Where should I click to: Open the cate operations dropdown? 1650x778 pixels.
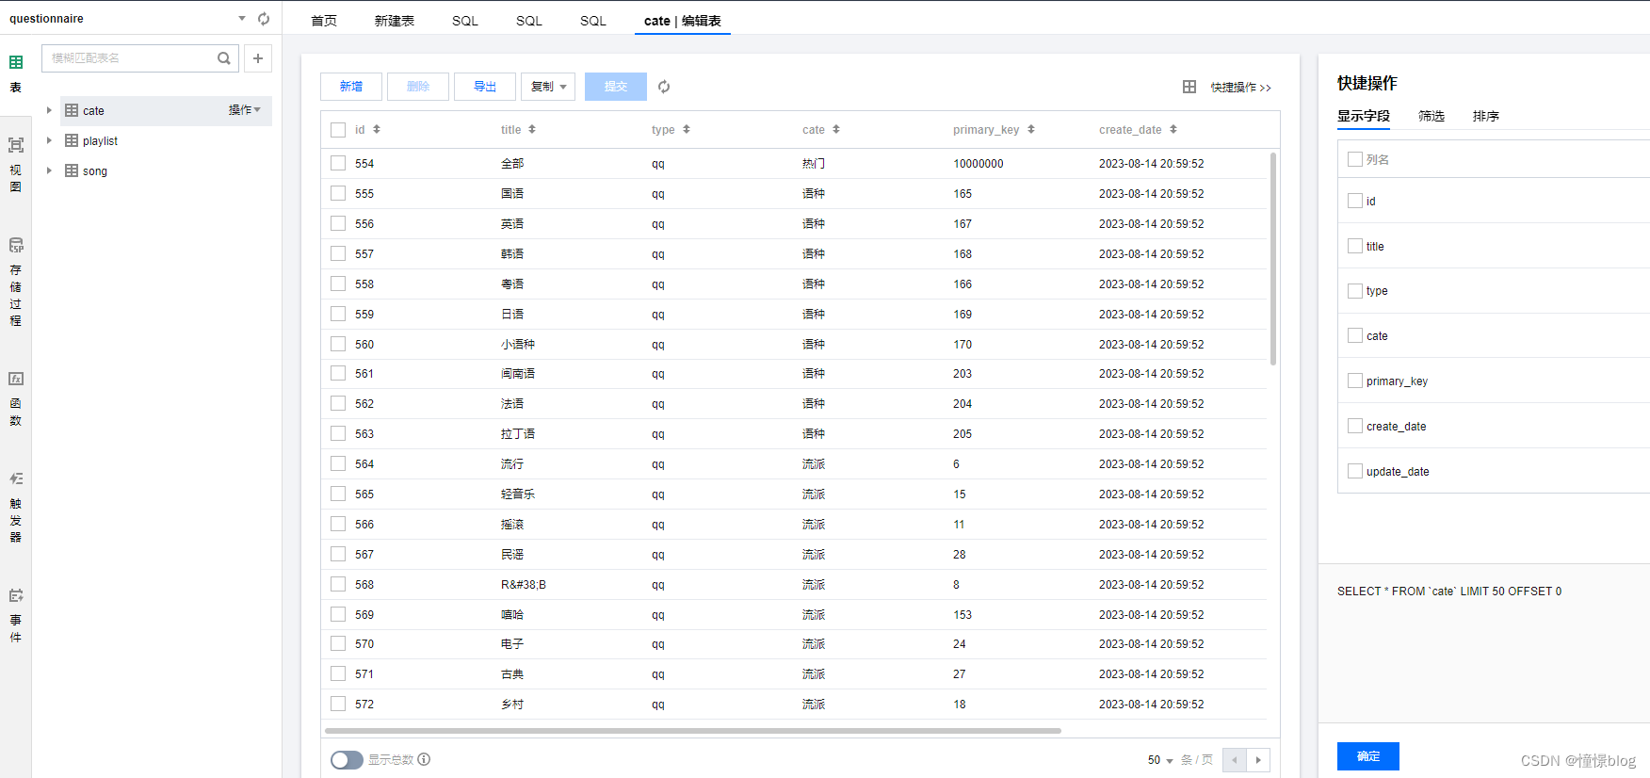coord(245,110)
